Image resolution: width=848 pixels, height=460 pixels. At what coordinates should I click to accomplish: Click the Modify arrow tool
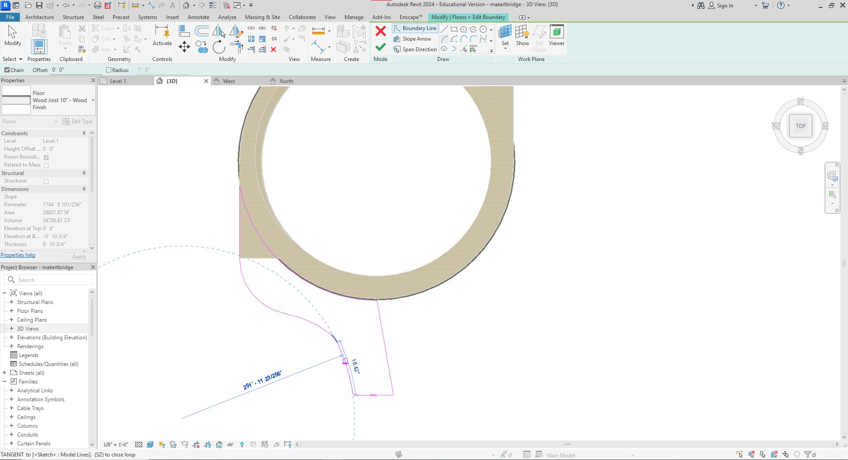pyautogui.click(x=12, y=35)
